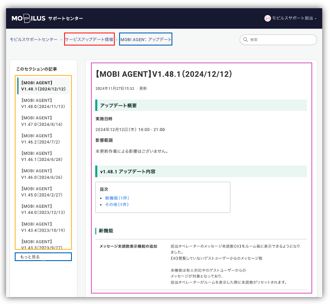Open サービスアップデート情報 breadcrumb link
This screenshot has height=304, width=330.
pos(89,39)
